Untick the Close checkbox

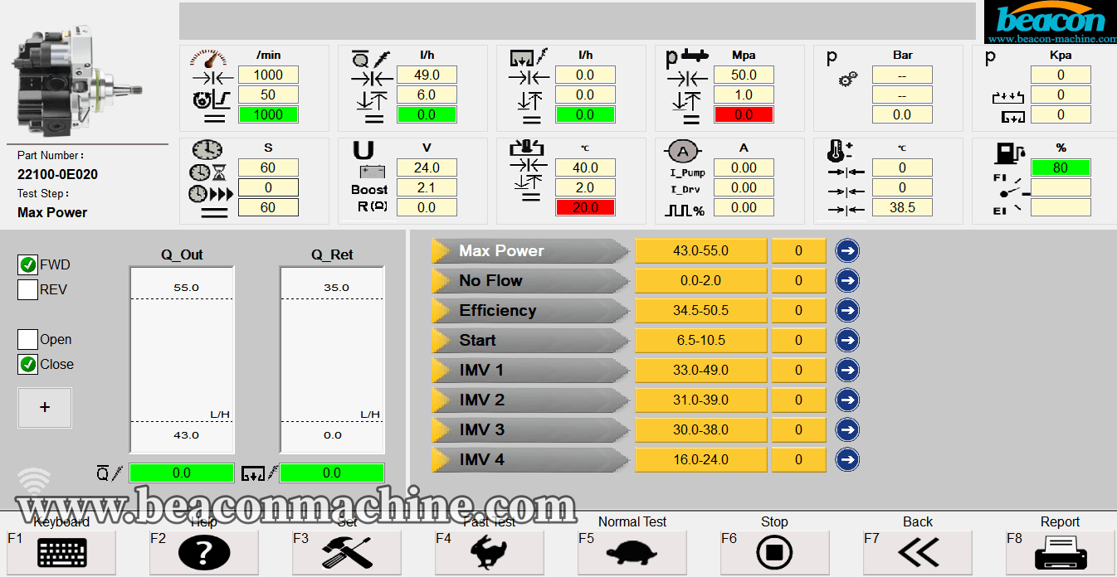click(28, 365)
